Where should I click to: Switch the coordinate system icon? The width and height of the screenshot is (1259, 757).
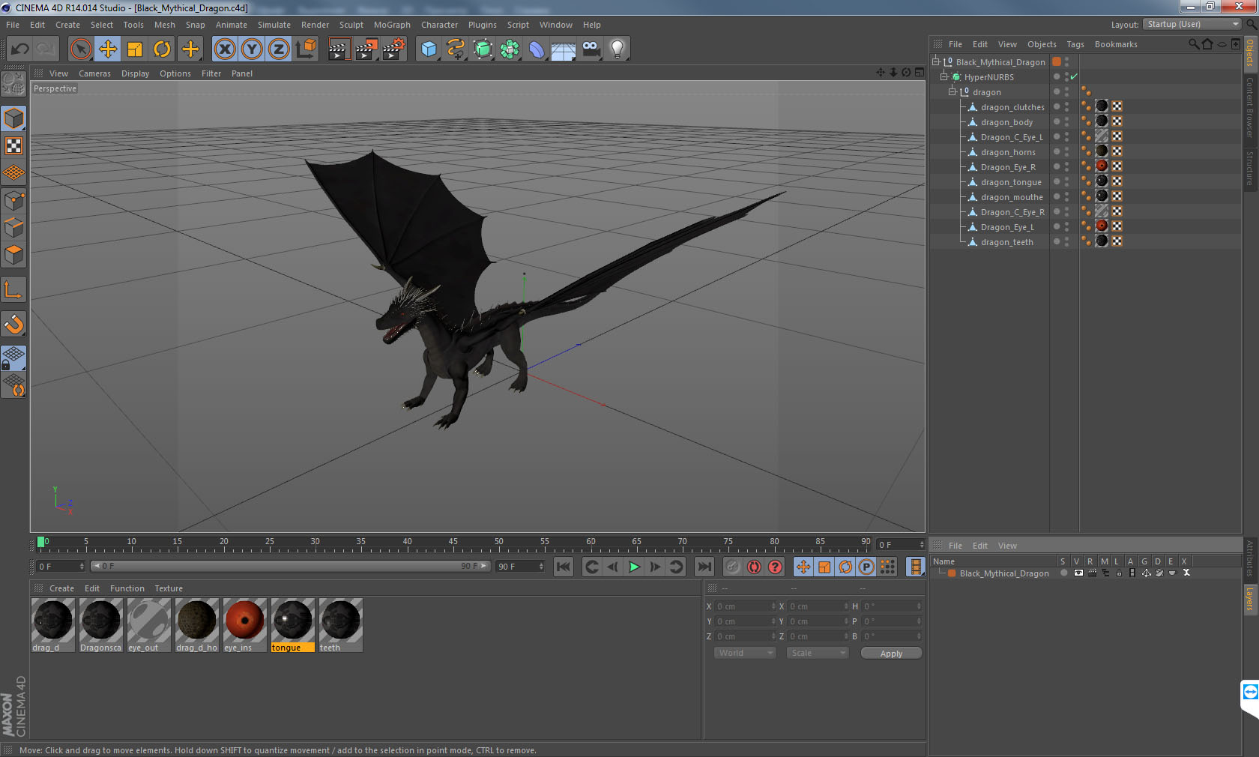pos(306,49)
